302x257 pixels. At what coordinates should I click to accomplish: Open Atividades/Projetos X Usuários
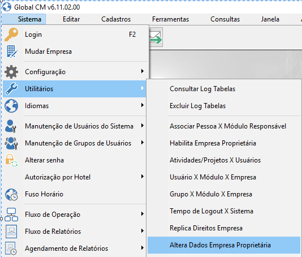[x=224, y=160]
